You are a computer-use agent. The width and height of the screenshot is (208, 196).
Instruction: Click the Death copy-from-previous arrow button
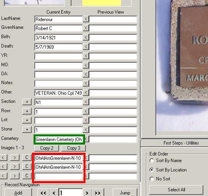point(86,47)
